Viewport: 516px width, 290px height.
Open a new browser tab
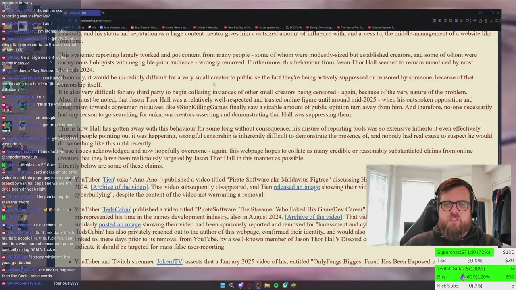103,13
